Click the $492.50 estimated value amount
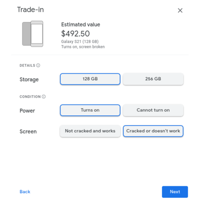The width and height of the screenshot is (202, 202). (75, 34)
